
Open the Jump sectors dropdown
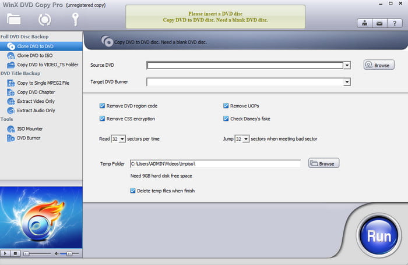246,139
